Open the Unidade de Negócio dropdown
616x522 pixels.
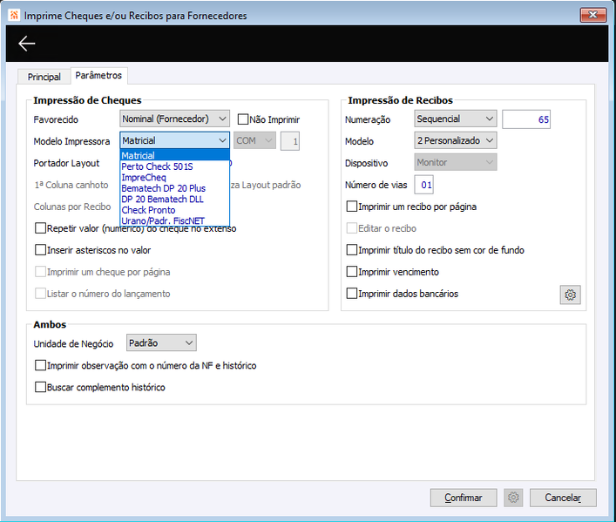(x=161, y=342)
